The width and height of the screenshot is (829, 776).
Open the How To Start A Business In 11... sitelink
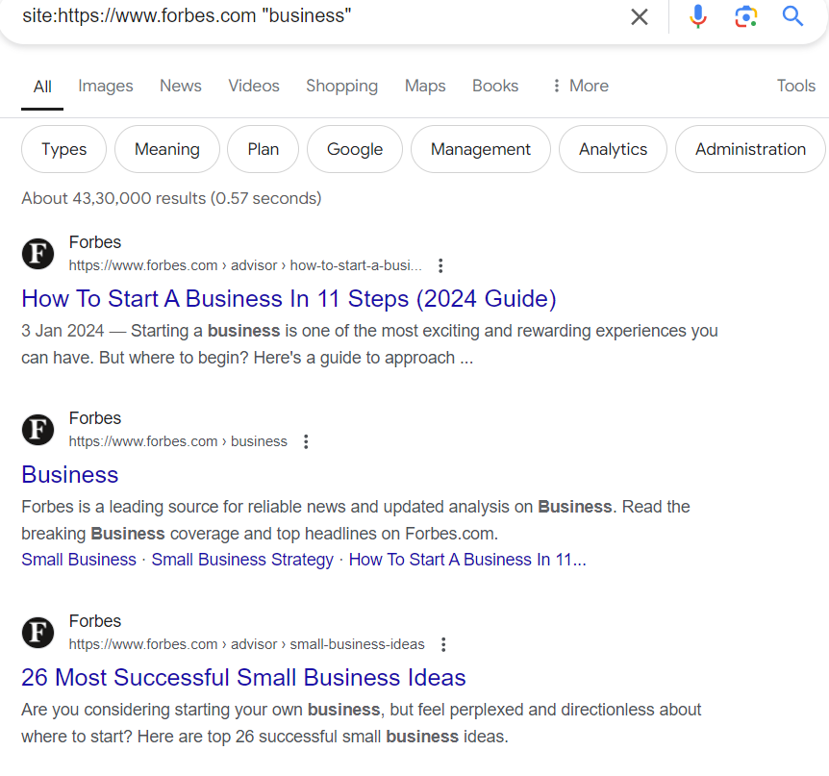click(x=467, y=560)
